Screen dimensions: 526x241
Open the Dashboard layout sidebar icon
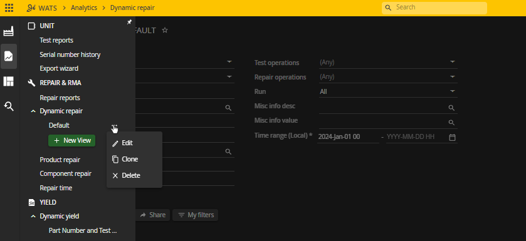(8, 81)
